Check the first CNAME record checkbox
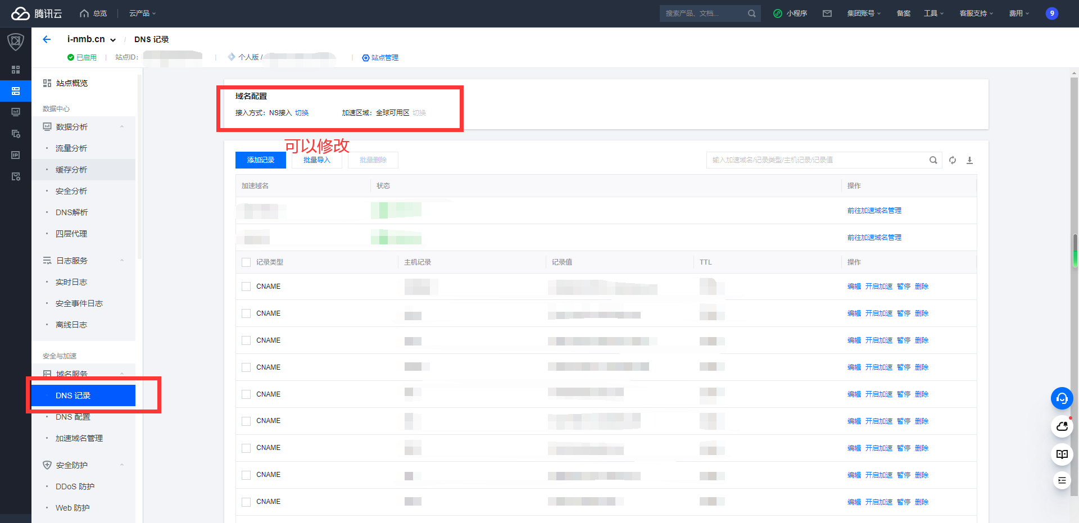This screenshot has height=523, width=1079. pyautogui.click(x=246, y=286)
